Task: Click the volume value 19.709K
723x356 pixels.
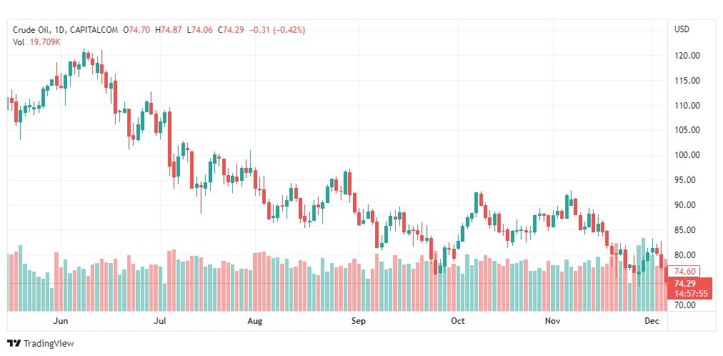Action: click(x=45, y=42)
